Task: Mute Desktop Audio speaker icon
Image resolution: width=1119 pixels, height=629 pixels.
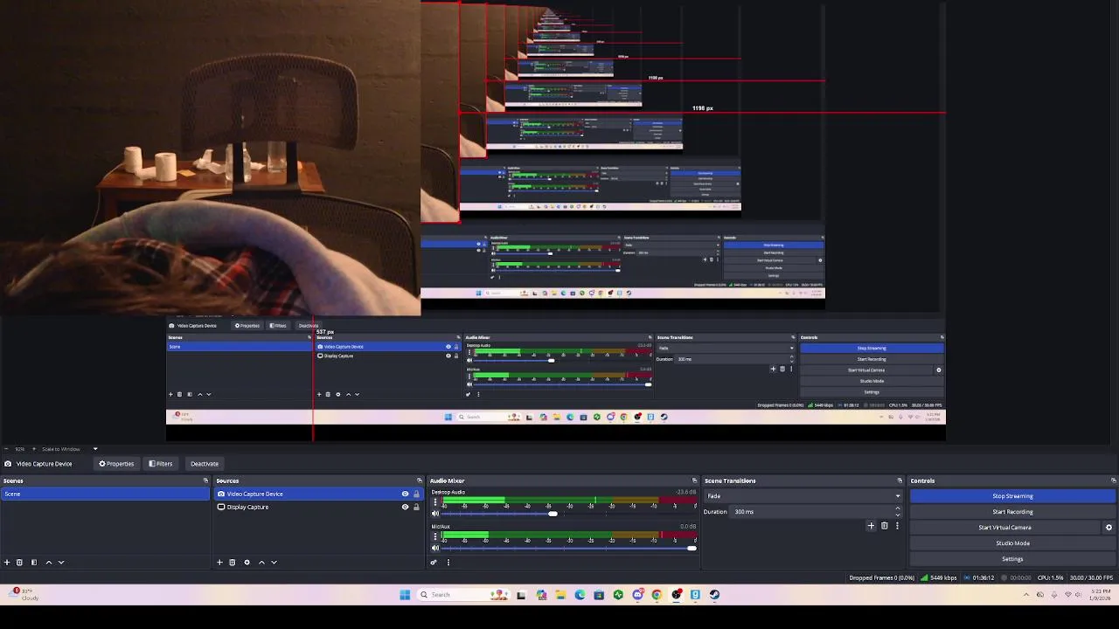Action: point(435,514)
